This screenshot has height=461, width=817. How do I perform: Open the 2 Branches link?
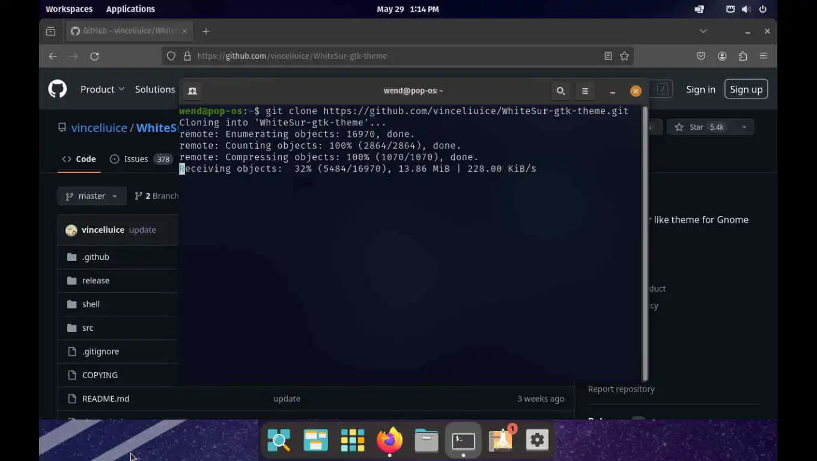click(156, 196)
